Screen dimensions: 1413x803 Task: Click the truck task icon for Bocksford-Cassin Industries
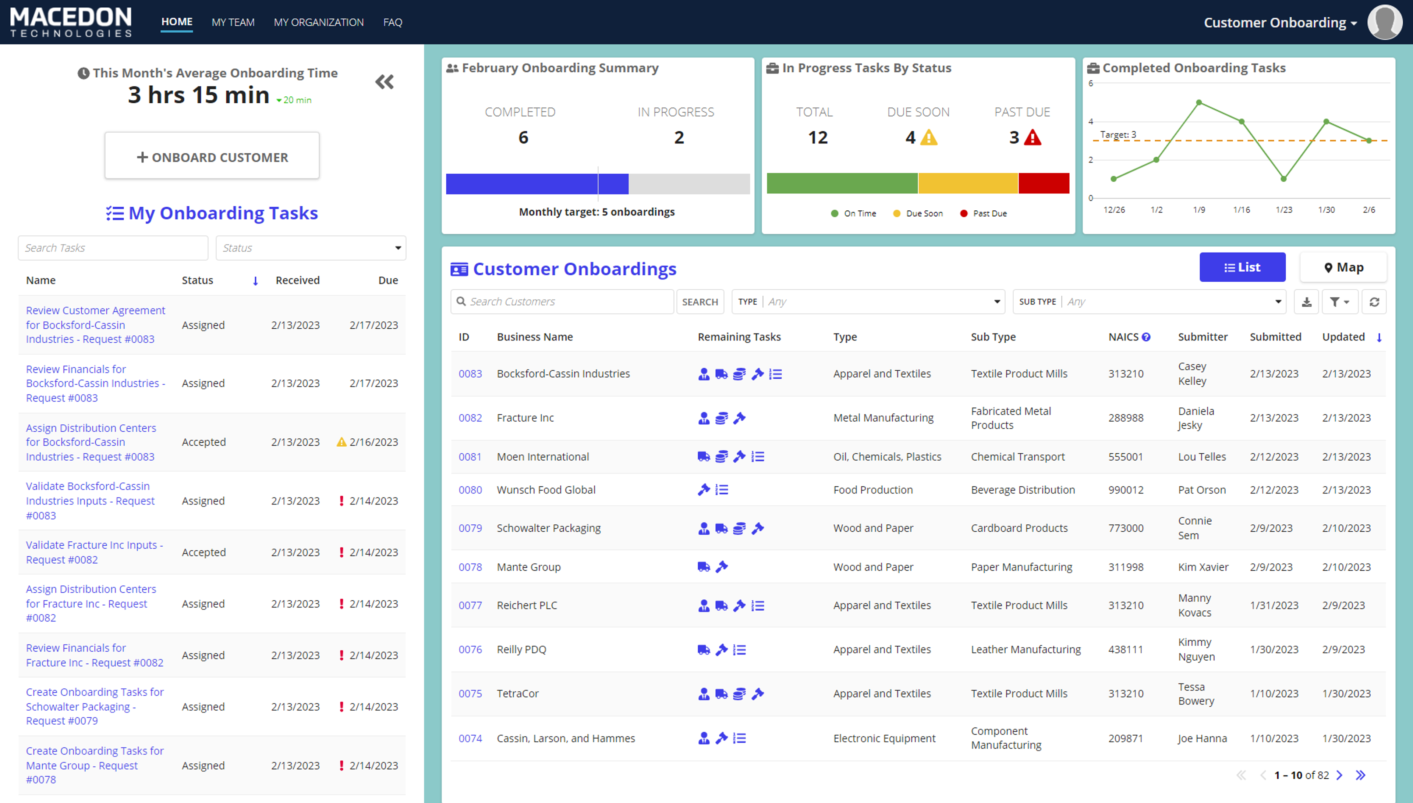(721, 374)
